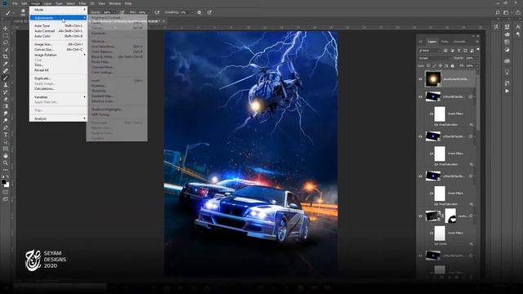Expand the Analysis submenu
The image size is (523, 294).
tap(58, 118)
